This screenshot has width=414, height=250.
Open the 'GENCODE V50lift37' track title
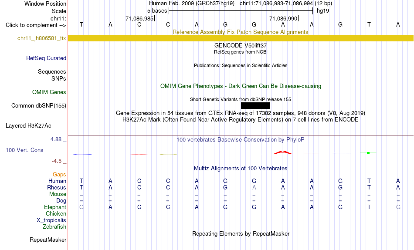[x=241, y=45]
